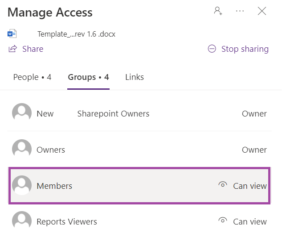Click the Share link text
Image resolution: width=282 pixels, height=233 pixels.
(x=33, y=49)
